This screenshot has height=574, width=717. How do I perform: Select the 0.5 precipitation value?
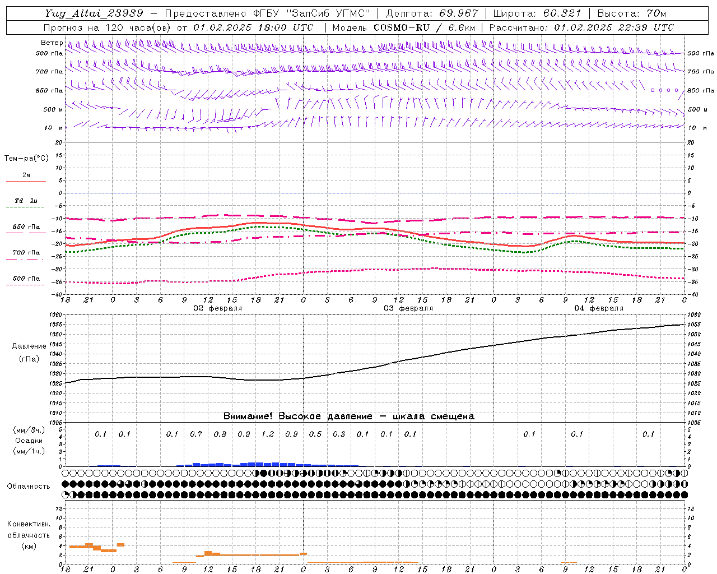tap(315, 434)
